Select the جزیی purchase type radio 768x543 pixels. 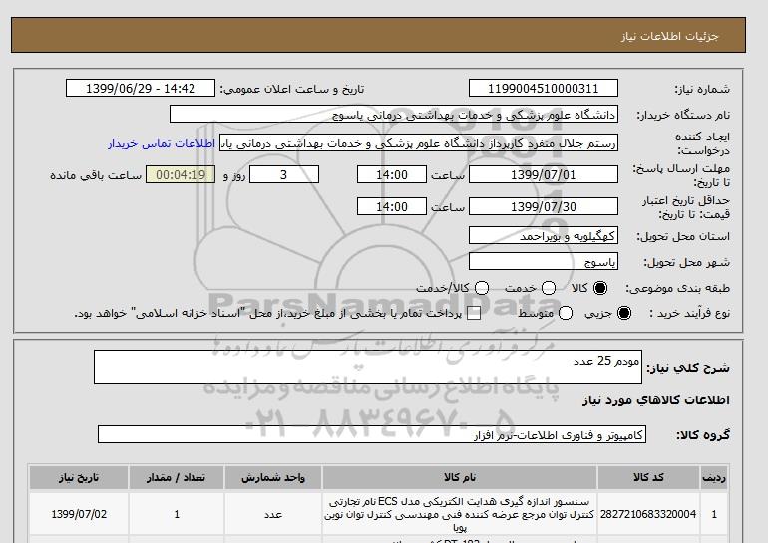(x=624, y=313)
